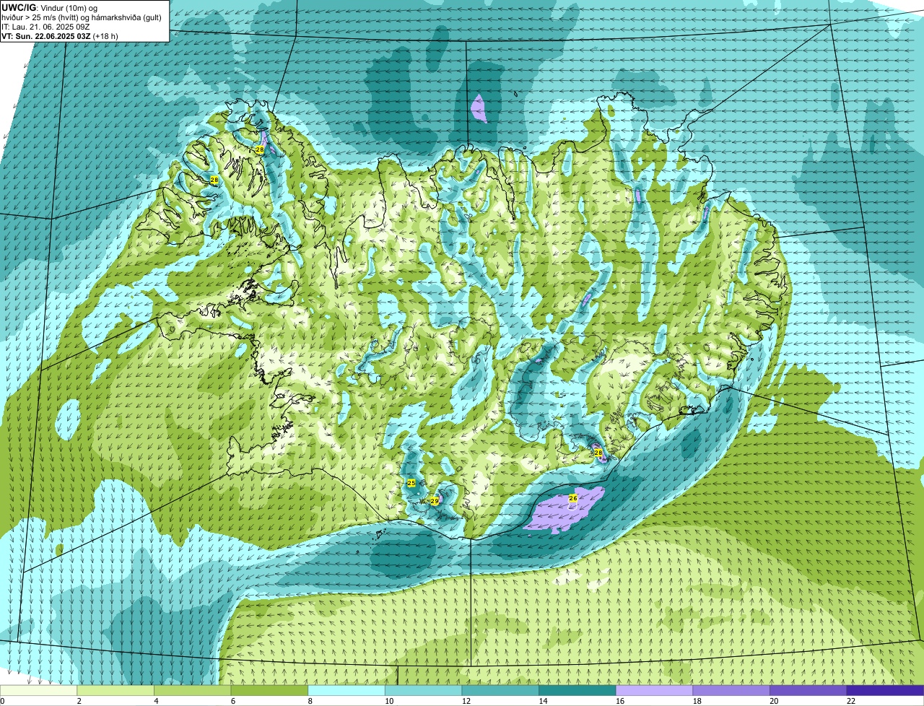Click the 18–20 m/s purple legend swatch
Image resolution: width=924 pixels, height=706 pixels.
point(731,690)
